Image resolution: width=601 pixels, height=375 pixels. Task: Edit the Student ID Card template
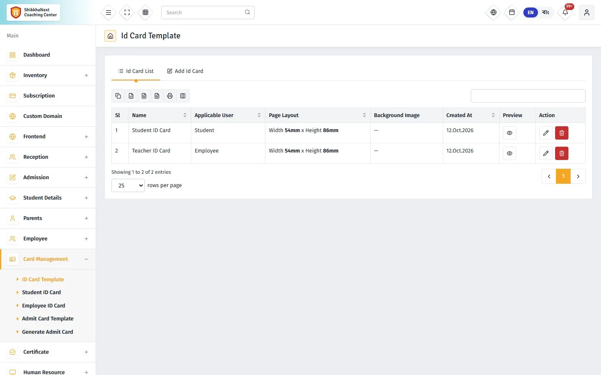[x=546, y=133]
